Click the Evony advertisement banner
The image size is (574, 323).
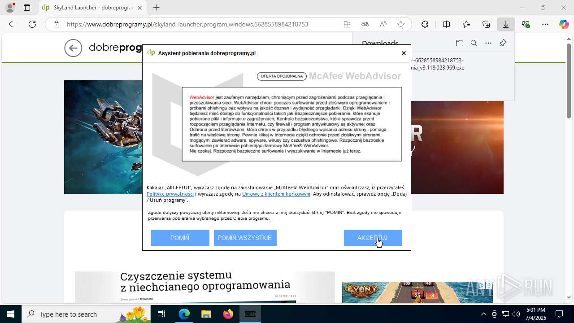(417, 292)
